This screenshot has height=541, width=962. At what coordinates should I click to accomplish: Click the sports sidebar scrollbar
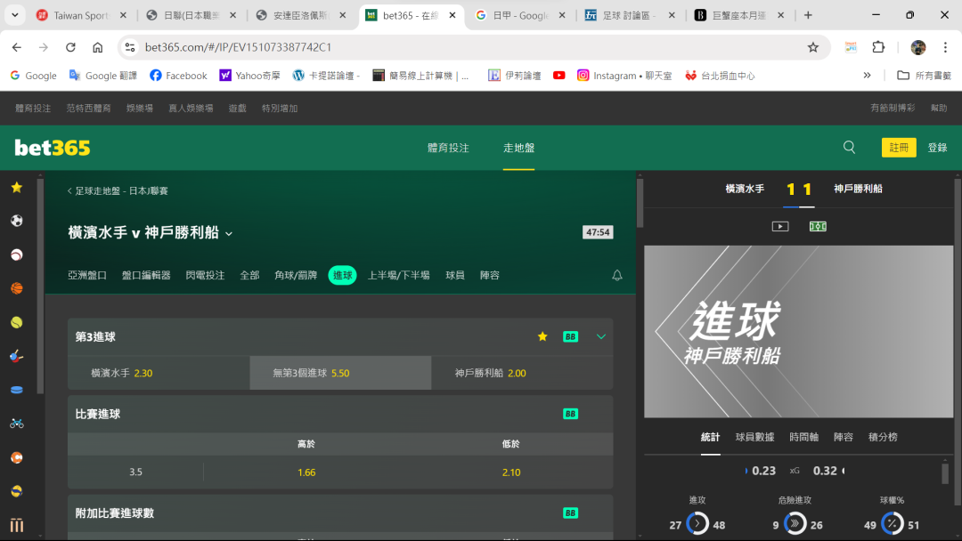(40, 286)
